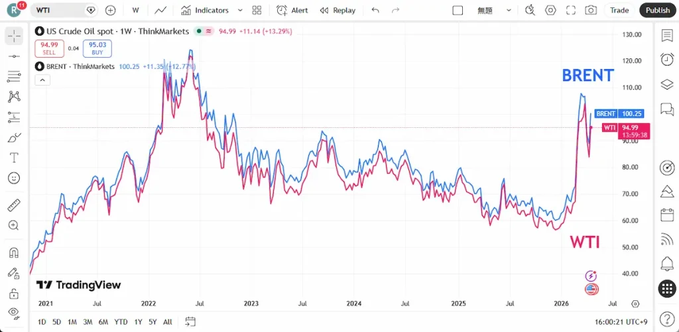The image size is (679, 332).
Task: Open the emoji and icons tool
Action: (14, 178)
